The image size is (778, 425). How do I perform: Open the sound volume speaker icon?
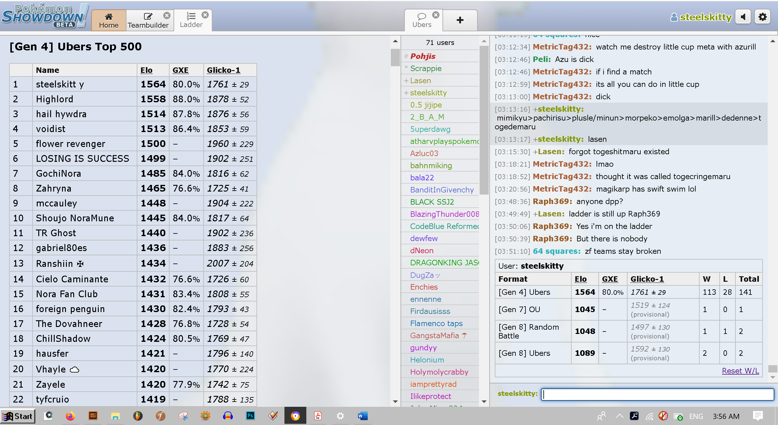[x=743, y=17]
